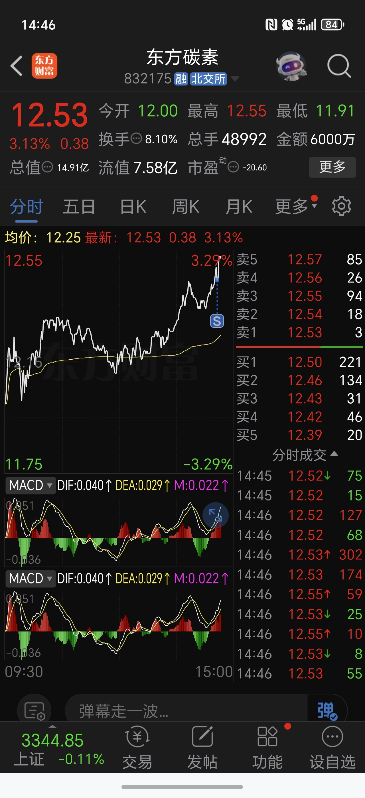
Task: Open chart settings gear icon
Action: [x=341, y=206]
